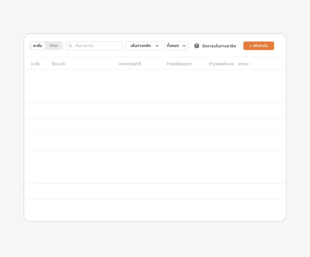Open the ทั้งหมด filter dropdown
Viewport: 310px width, 257px height.
click(x=176, y=46)
